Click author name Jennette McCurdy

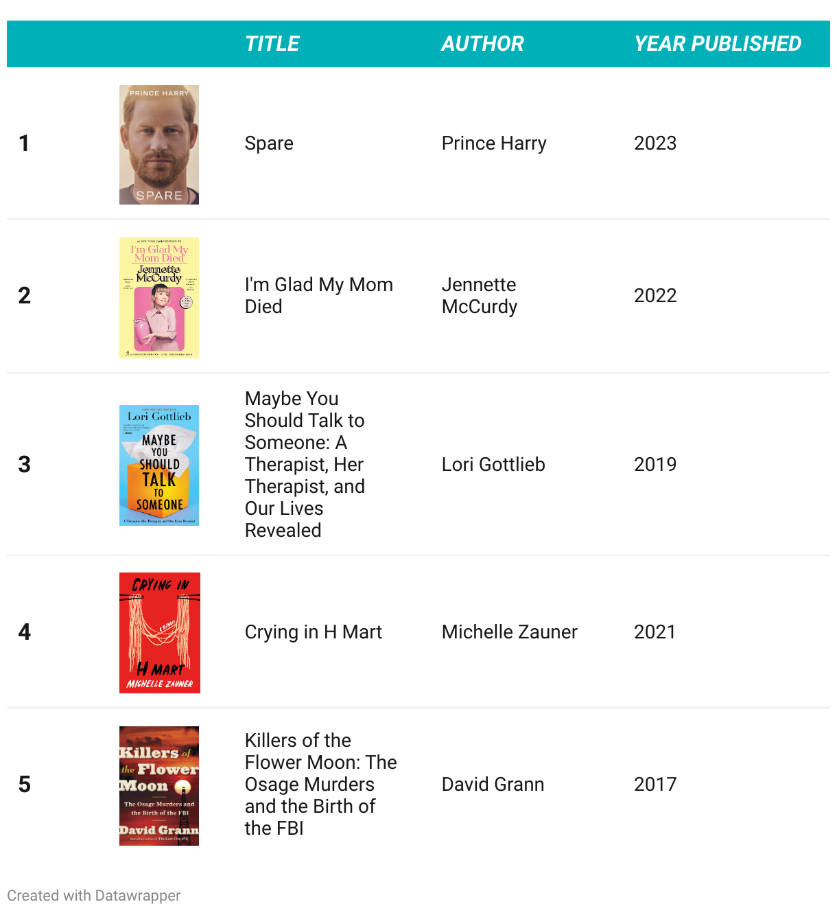[x=480, y=296]
